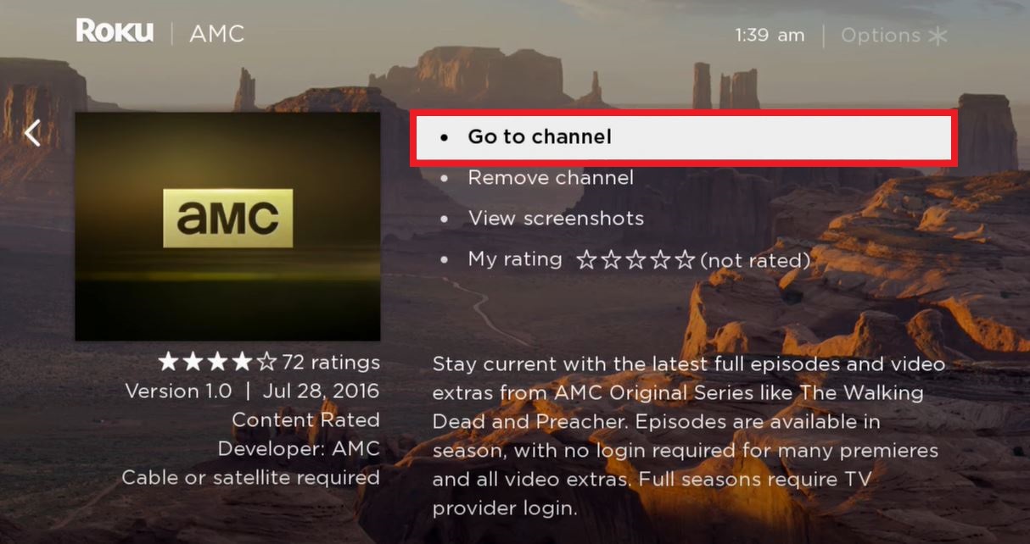Click the Roku logo
Image resolution: width=1030 pixels, height=544 pixels.
pyautogui.click(x=115, y=32)
